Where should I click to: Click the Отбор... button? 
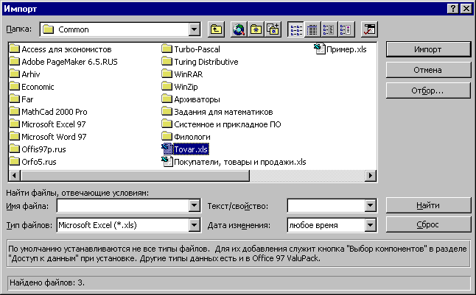(428, 90)
